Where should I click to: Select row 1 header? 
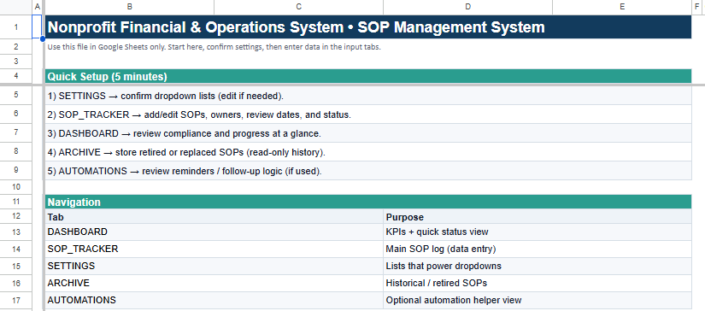16,27
